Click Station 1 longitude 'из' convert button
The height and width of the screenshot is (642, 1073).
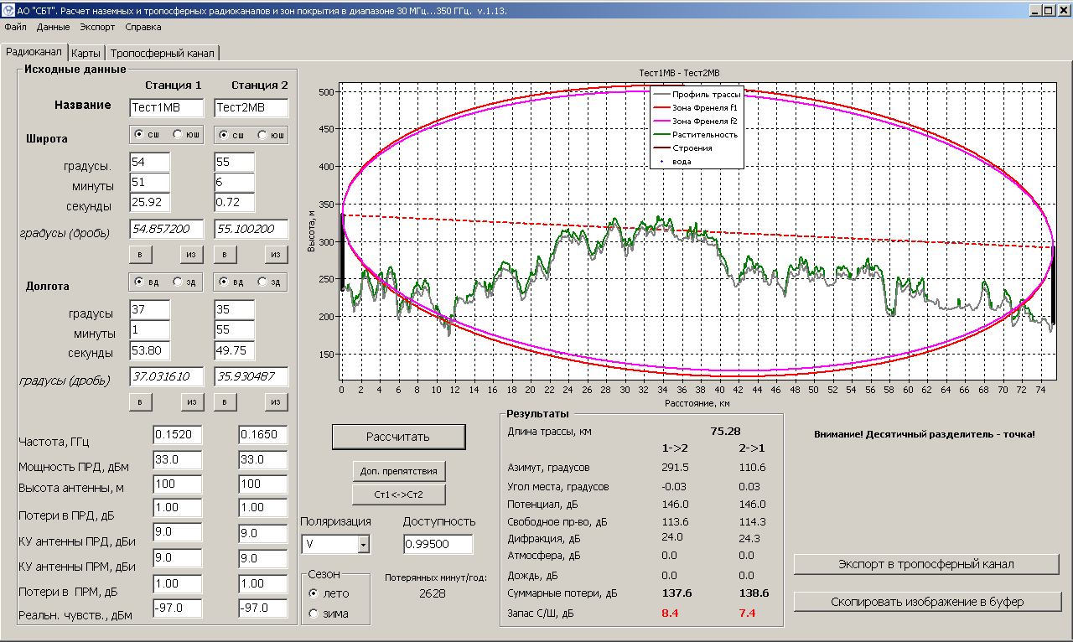click(x=192, y=403)
